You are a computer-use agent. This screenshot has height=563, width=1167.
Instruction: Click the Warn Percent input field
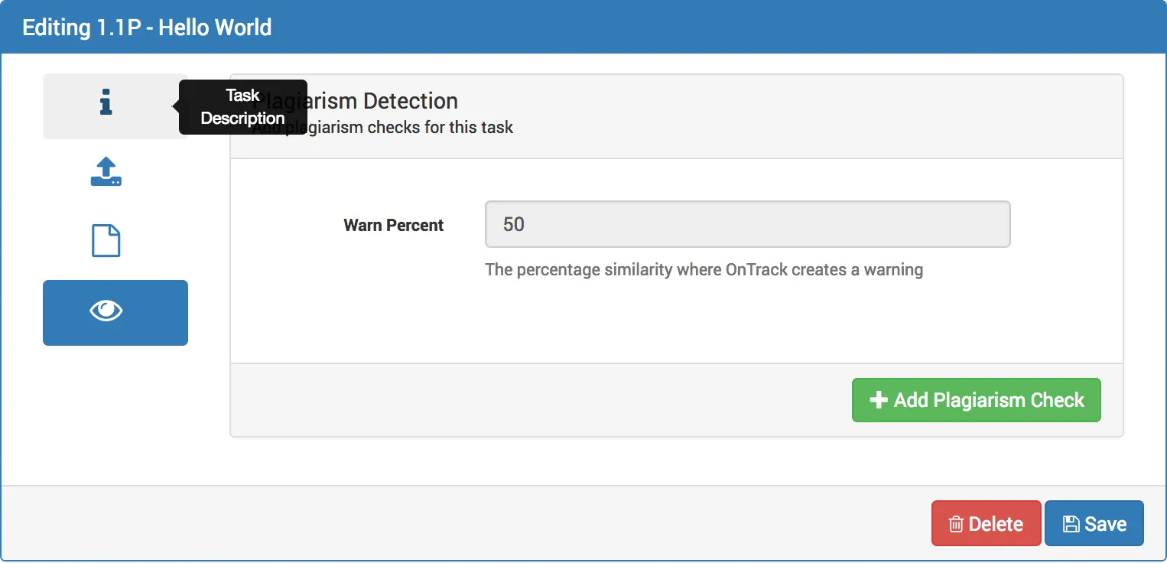(x=747, y=224)
